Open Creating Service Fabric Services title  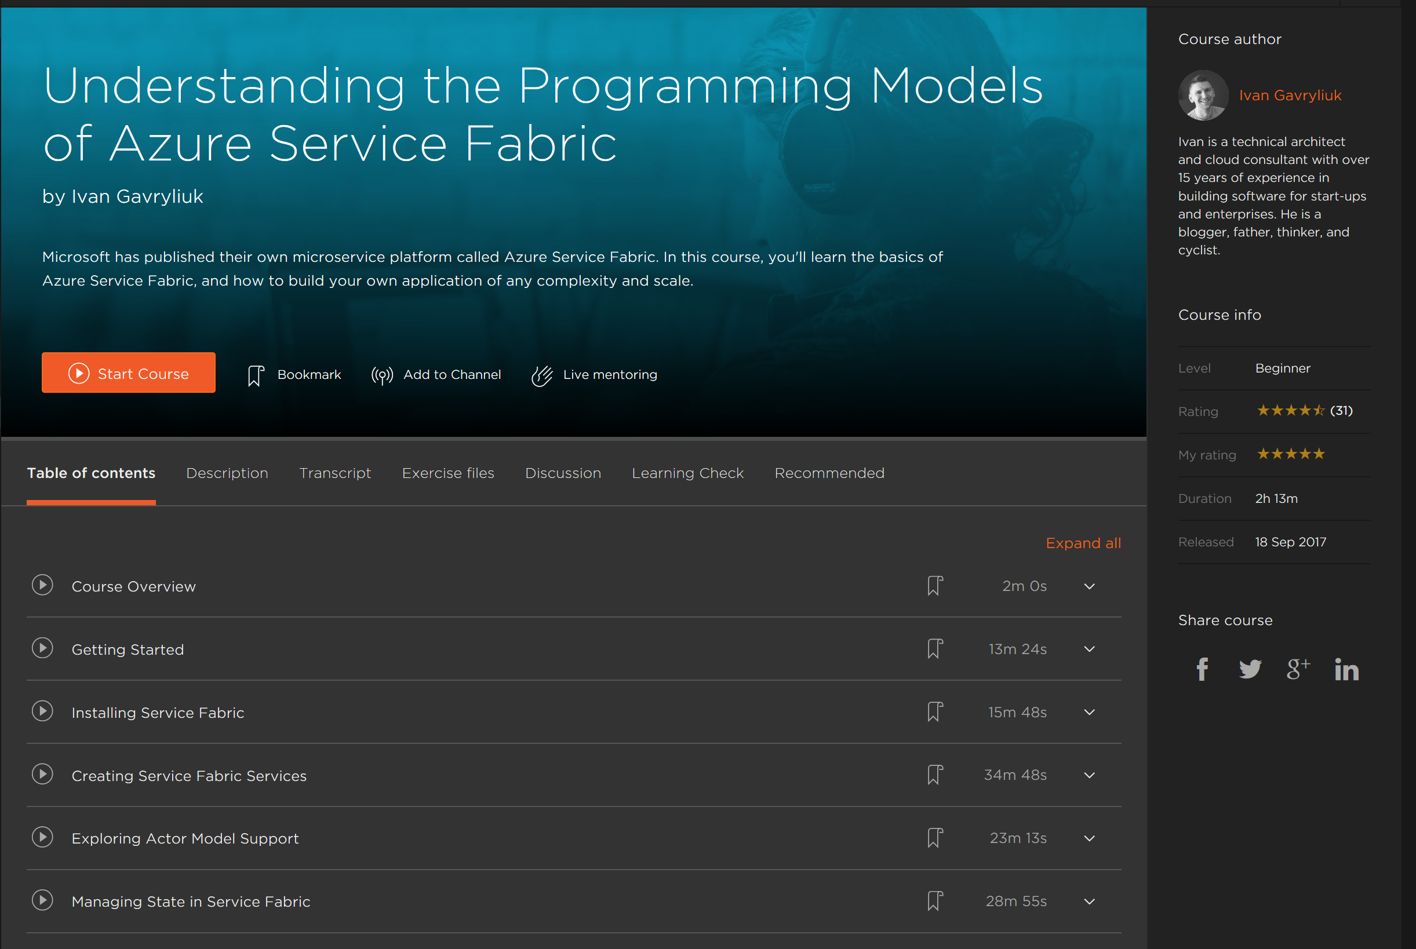(x=189, y=775)
